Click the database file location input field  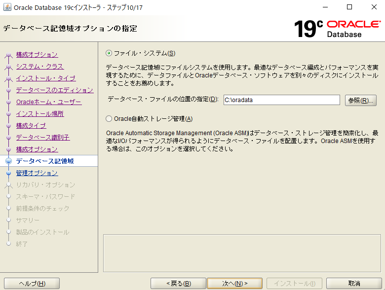point(281,100)
